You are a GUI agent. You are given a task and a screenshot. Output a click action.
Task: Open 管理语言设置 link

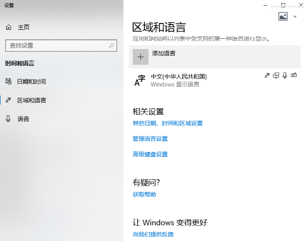[150, 139]
